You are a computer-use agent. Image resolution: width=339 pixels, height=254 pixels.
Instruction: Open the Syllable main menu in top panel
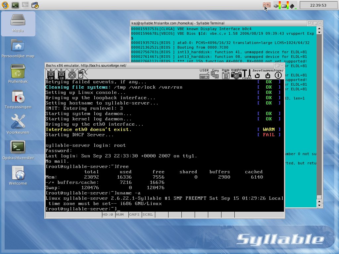[x=5, y=5]
